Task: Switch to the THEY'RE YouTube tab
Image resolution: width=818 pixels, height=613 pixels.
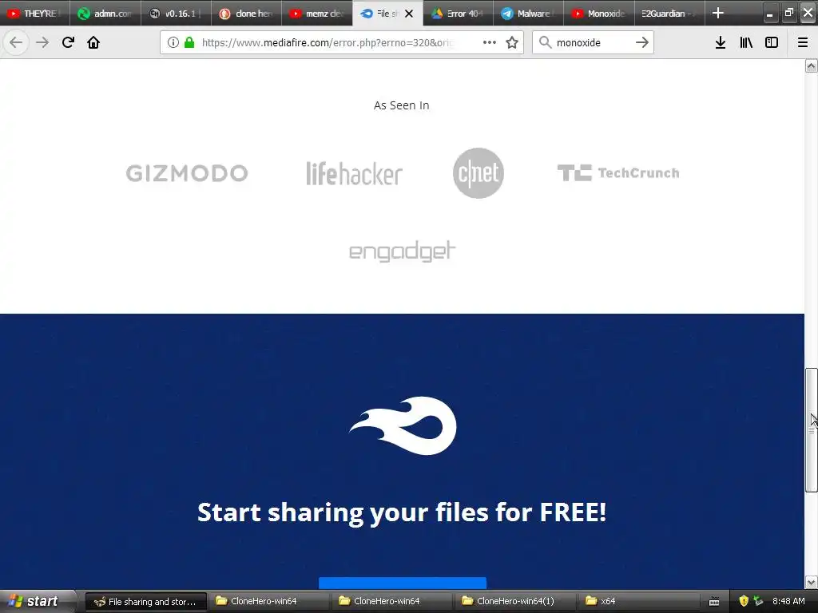Action: point(34,14)
